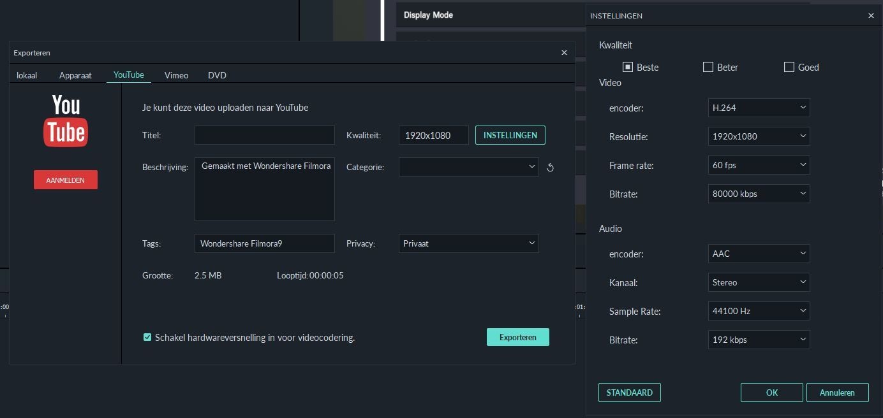The image size is (883, 418).
Task: Open the Privacy Privaat dropdown
Action: pos(468,243)
